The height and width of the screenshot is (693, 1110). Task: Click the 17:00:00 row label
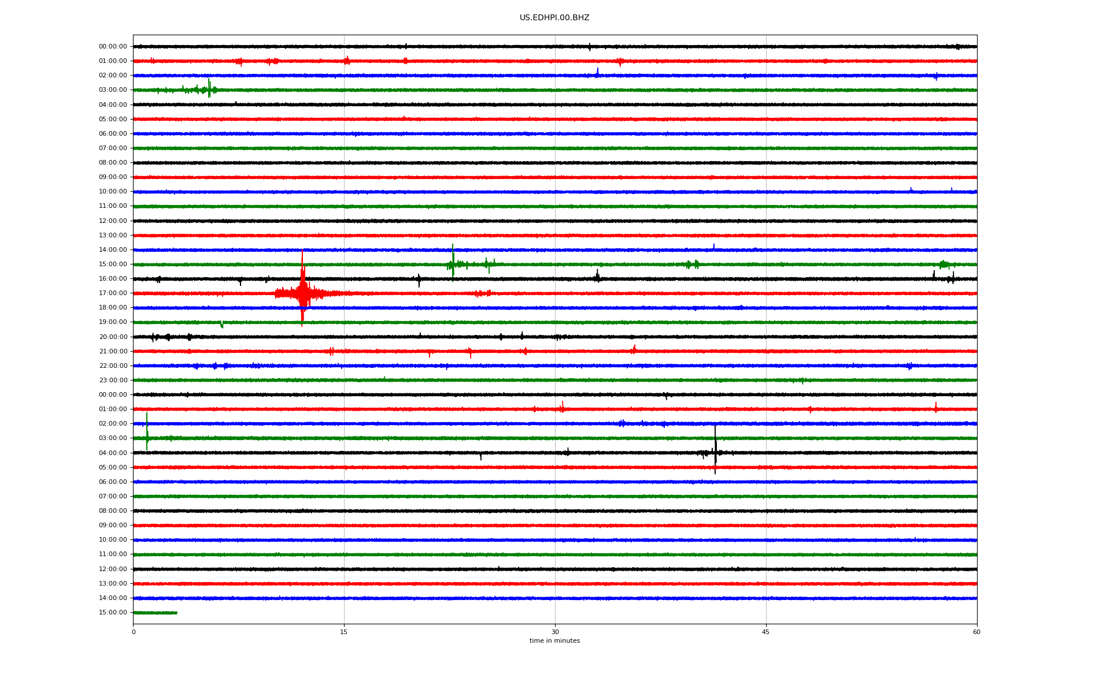(x=113, y=293)
